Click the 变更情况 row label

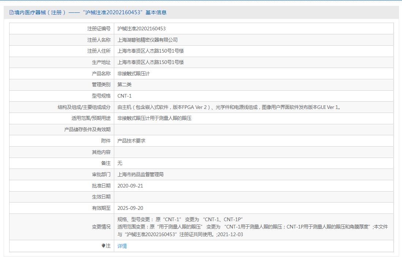(x=101, y=227)
